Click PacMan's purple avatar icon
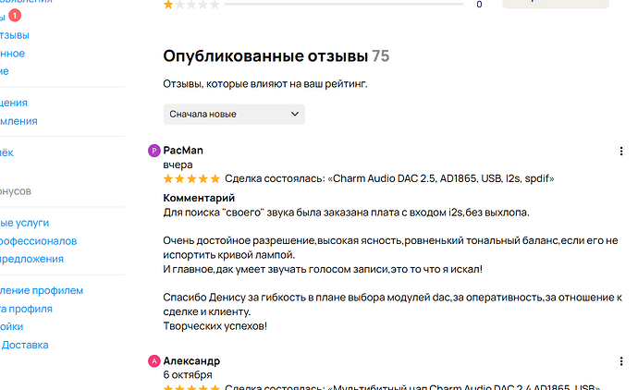The width and height of the screenshot is (638, 390). [x=153, y=151]
